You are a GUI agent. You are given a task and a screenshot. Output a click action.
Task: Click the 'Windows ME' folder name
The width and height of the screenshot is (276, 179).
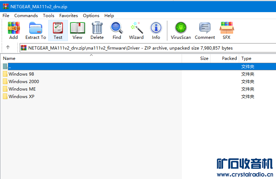tap(22, 89)
